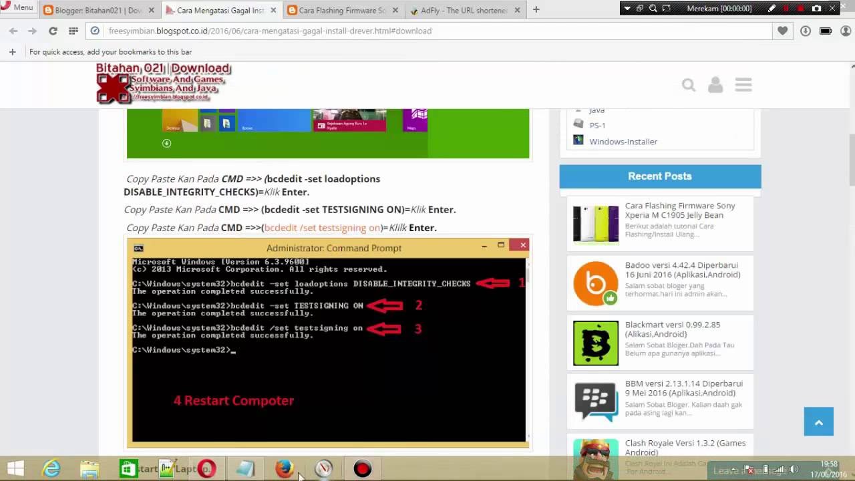
Task: Open the recorder toolbar dropdown arrow
Action: click(627, 8)
